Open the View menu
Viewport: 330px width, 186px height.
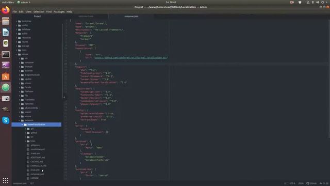(x=28, y=12)
